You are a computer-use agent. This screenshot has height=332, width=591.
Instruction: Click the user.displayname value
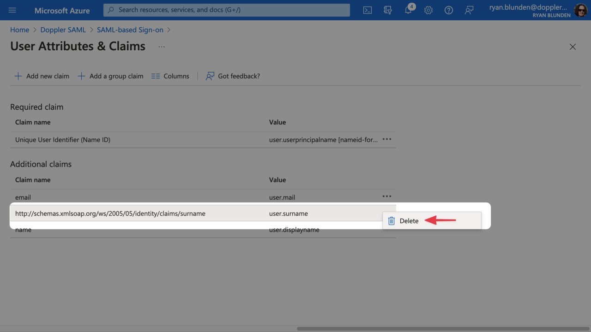pos(294,230)
